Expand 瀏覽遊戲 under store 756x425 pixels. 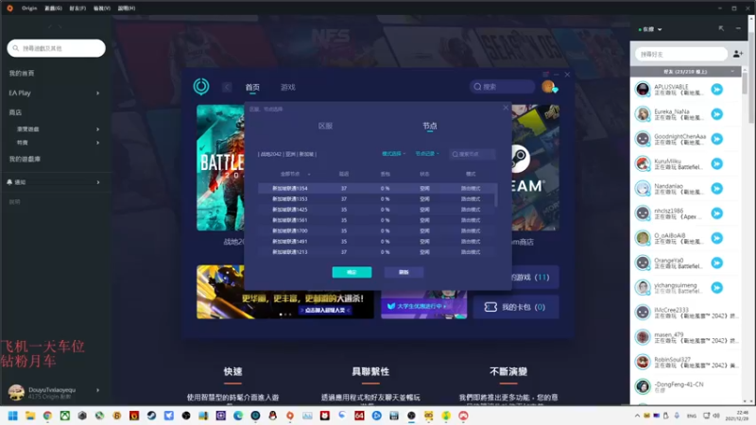pyautogui.click(x=98, y=129)
